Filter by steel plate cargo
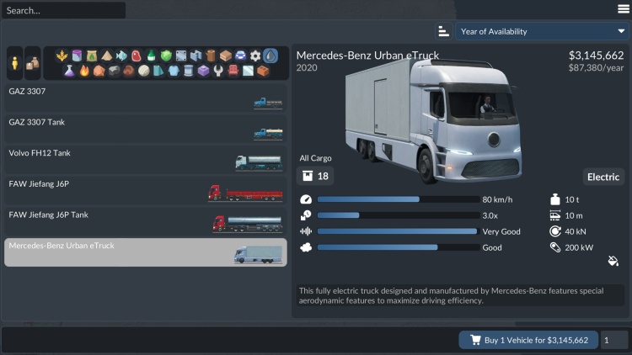Viewport: 632px width, 355px height. 181,56
